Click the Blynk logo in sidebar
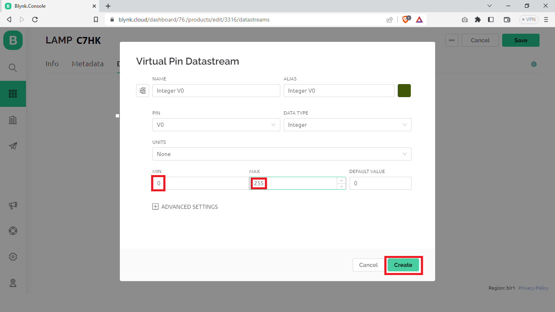The height and width of the screenshot is (312, 555). pyautogui.click(x=13, y=40)
